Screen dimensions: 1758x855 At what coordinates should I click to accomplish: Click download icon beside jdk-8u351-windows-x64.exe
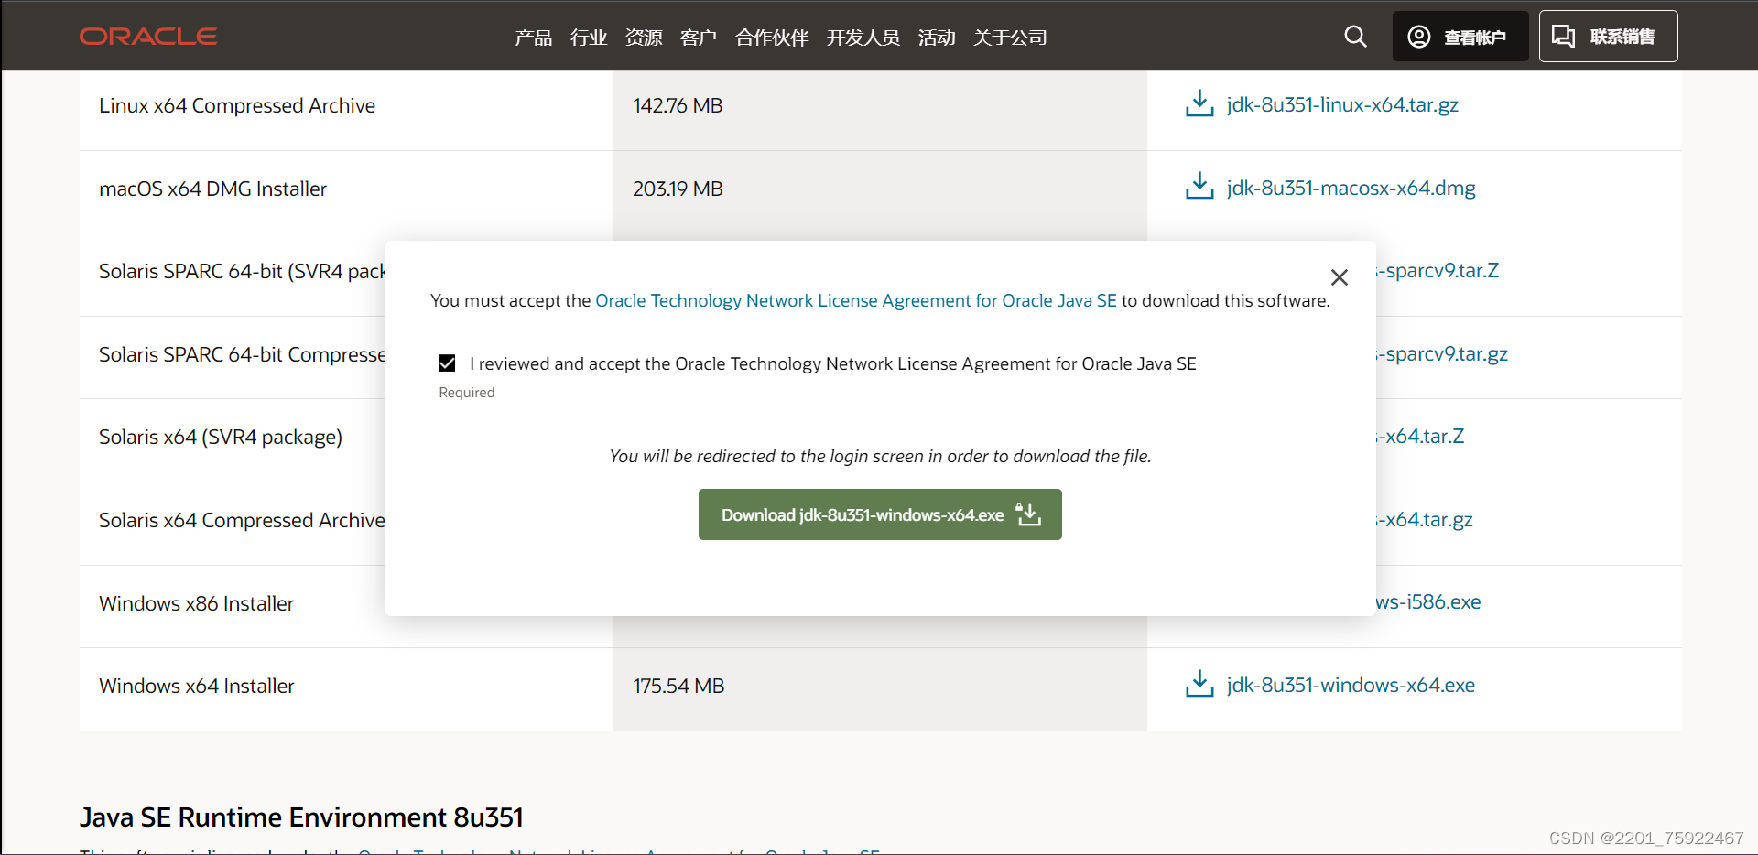click(1199, 684)
